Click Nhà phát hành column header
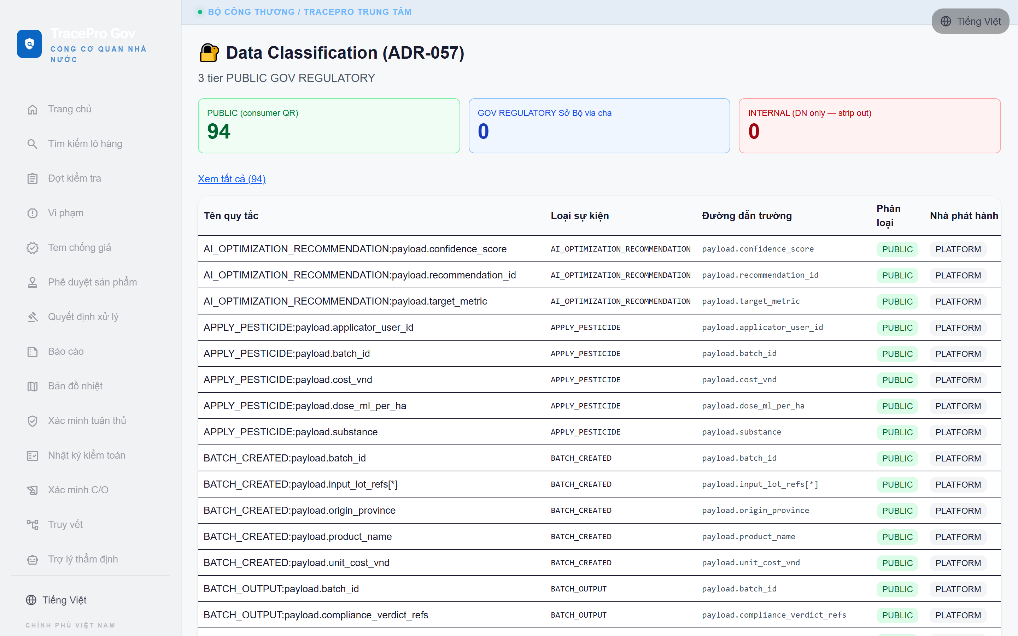The height and width of the screenshot is (636, 1018). (x=964, y=216)
